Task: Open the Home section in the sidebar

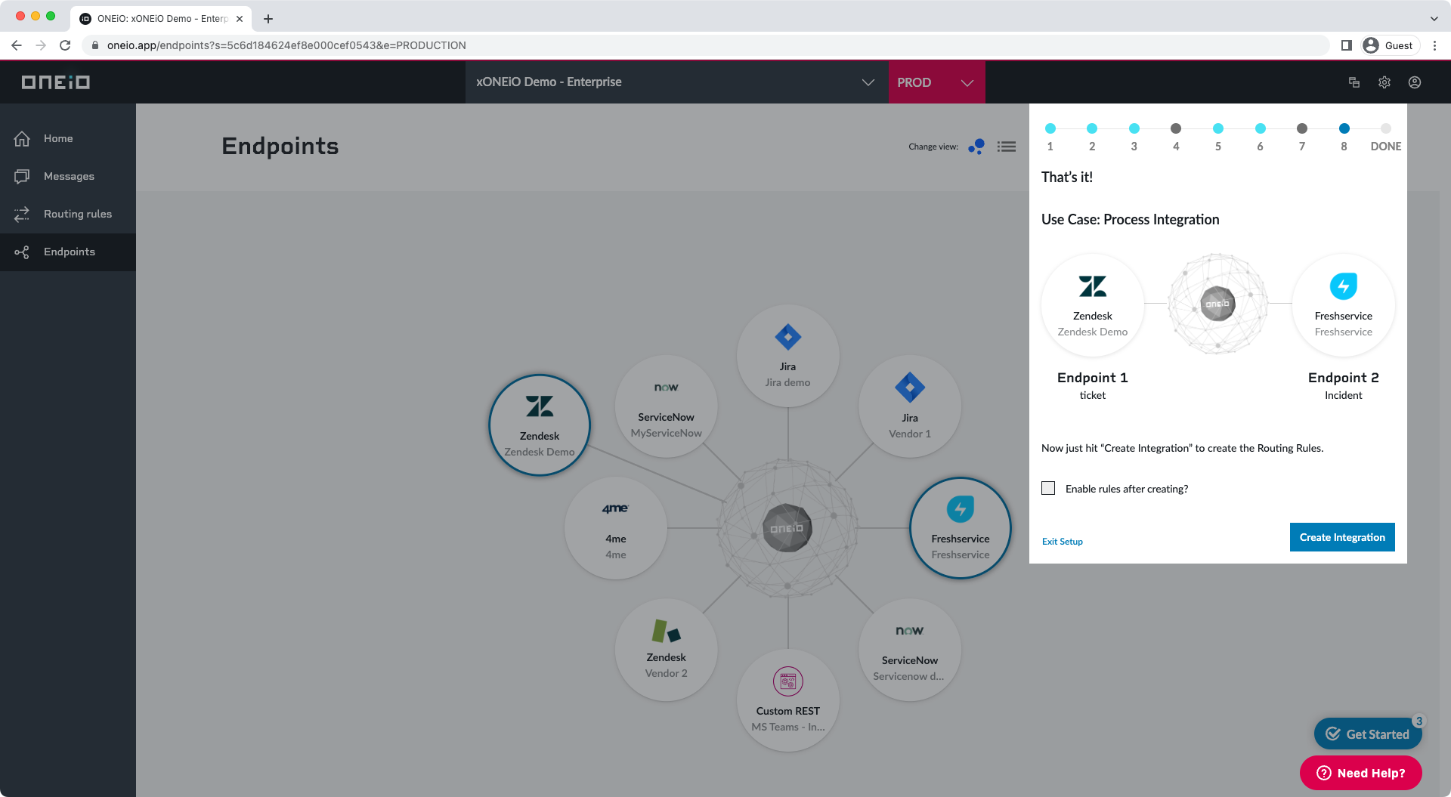Action: click(x=58, y=138)
